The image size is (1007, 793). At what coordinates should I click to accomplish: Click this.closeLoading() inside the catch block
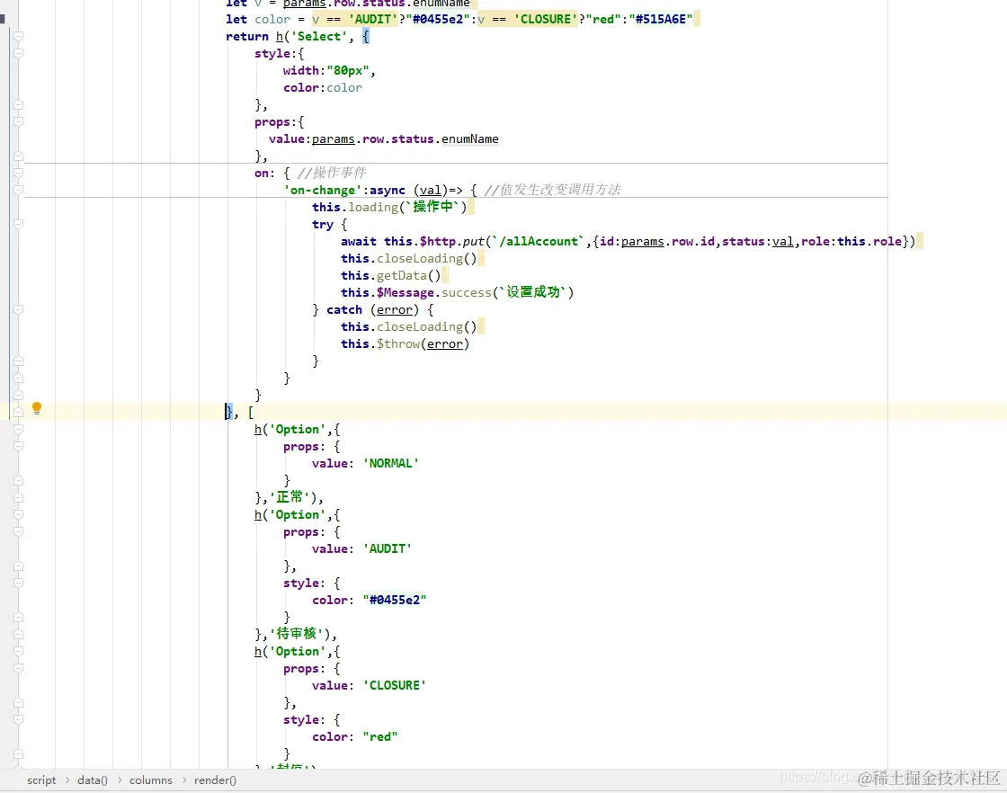[408, 327]
